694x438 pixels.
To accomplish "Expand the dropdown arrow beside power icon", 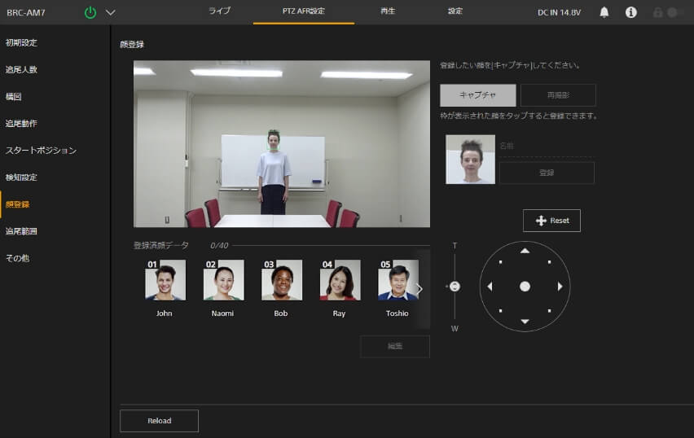I will (111, 12).
